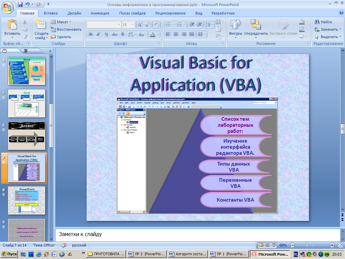Click the zoom slider handle
Screen dimensions: 345x259
coord(307,245)
